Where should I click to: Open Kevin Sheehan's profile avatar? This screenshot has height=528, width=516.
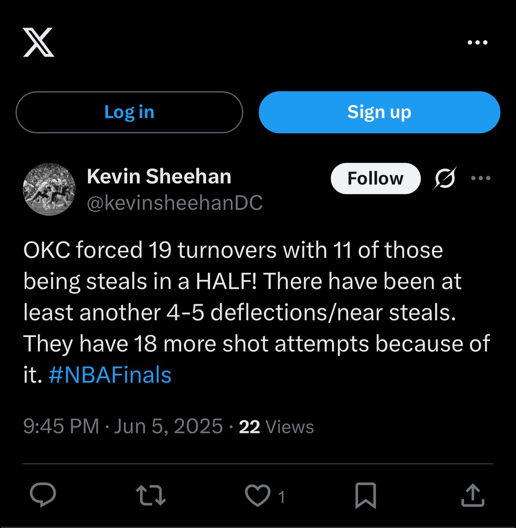pyautogui.click(x=49, y=189)
